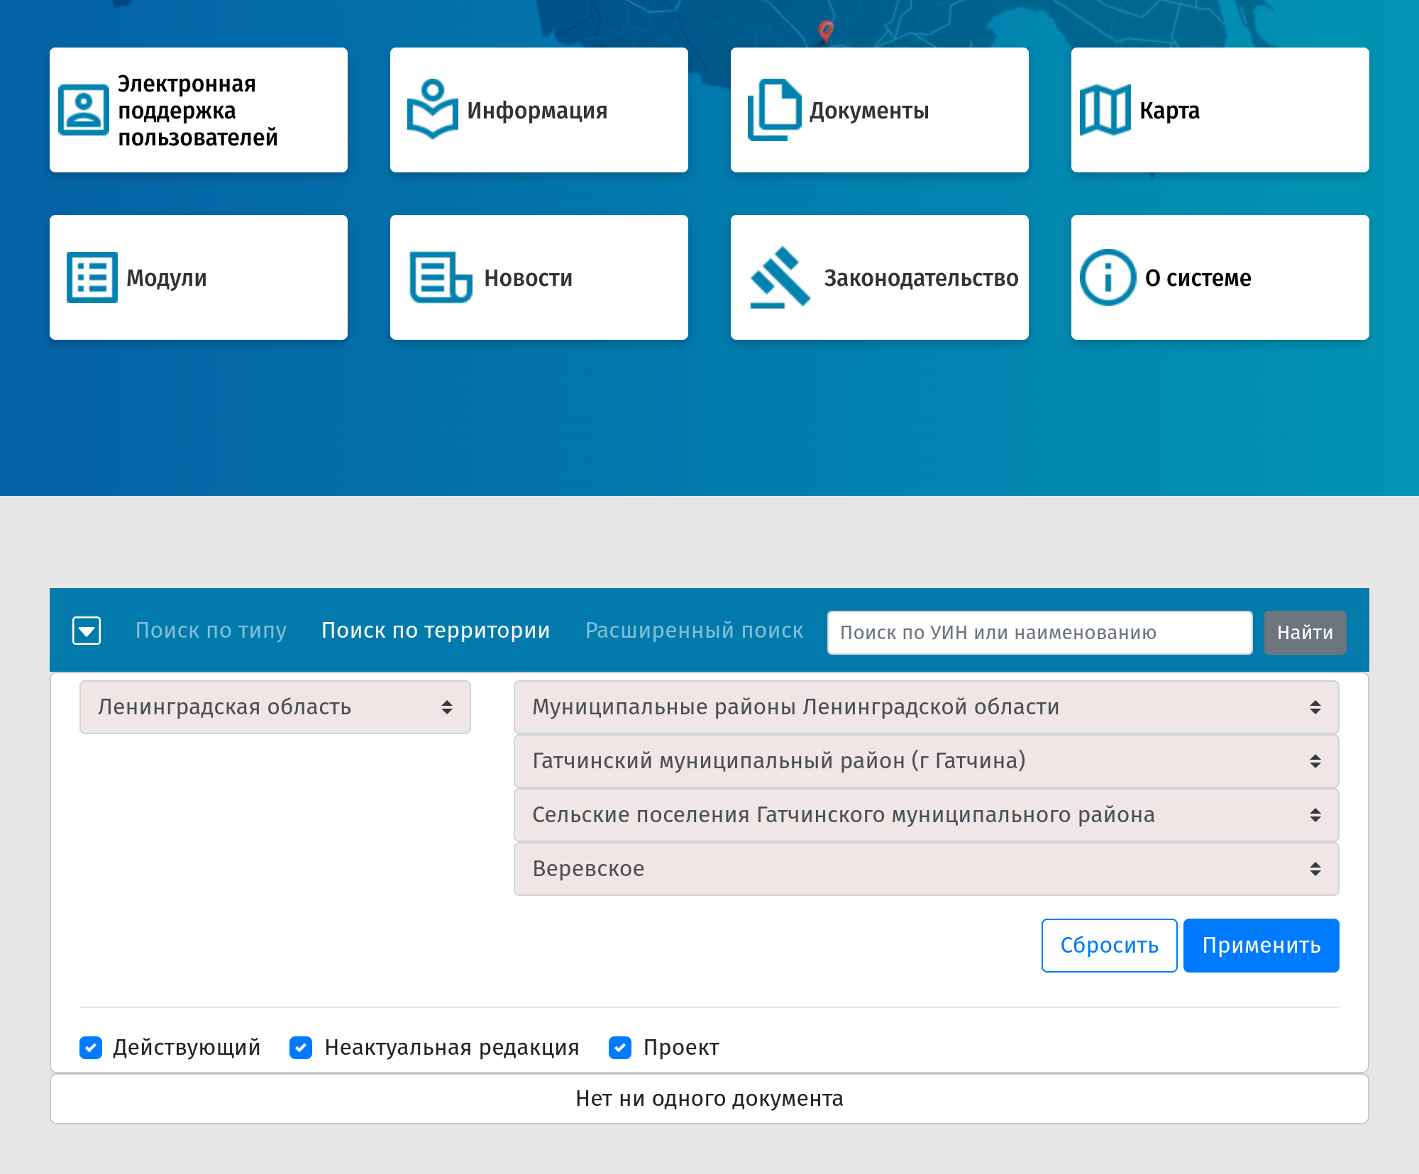The width and height of the screenshot is (1419, 1174).
Task: Click the Документы copy-pages icon
Action: tap(775, 110)
